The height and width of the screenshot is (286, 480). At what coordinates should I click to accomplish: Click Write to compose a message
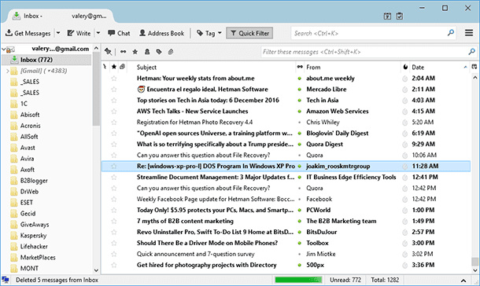(79, 33)
